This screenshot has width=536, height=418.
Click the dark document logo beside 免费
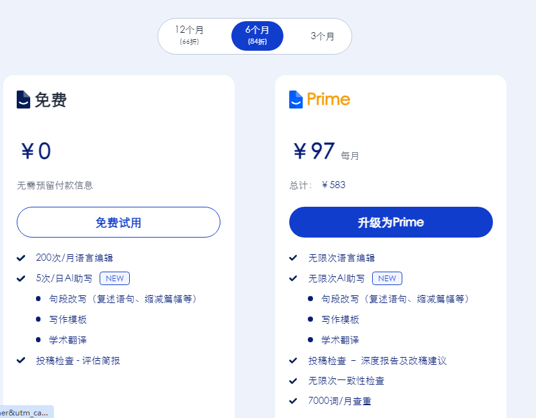[23, 100]
